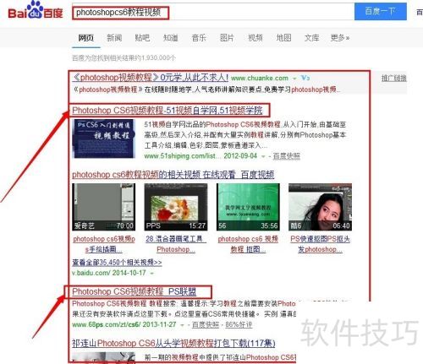
Task: Click the dropdown arrow after 2012-09-04
Action: click(263, 156)
